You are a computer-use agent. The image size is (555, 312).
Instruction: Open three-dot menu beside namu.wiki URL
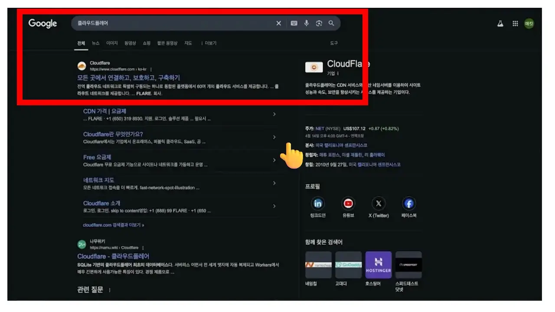click(143, 248)
